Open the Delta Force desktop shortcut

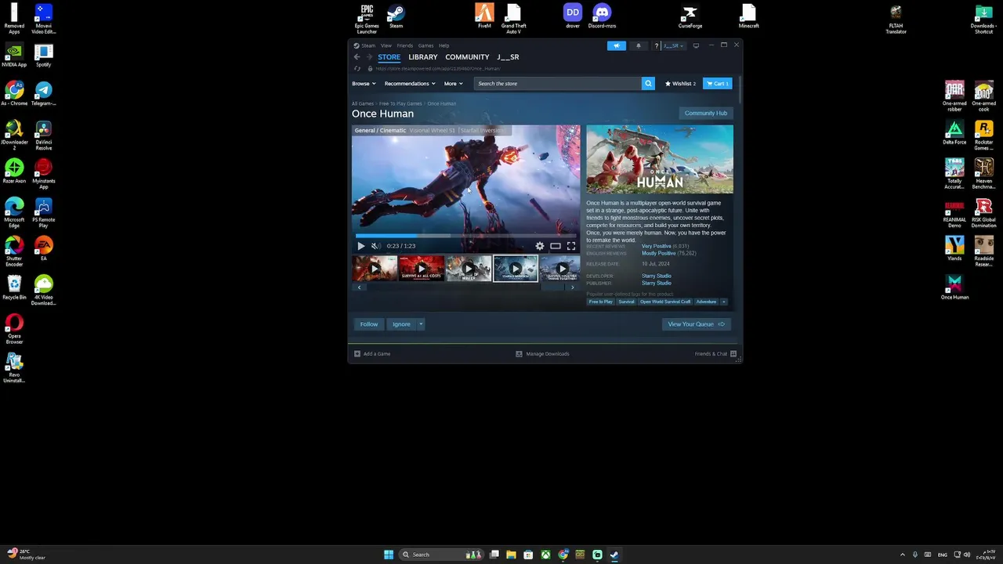pos(954,133)
